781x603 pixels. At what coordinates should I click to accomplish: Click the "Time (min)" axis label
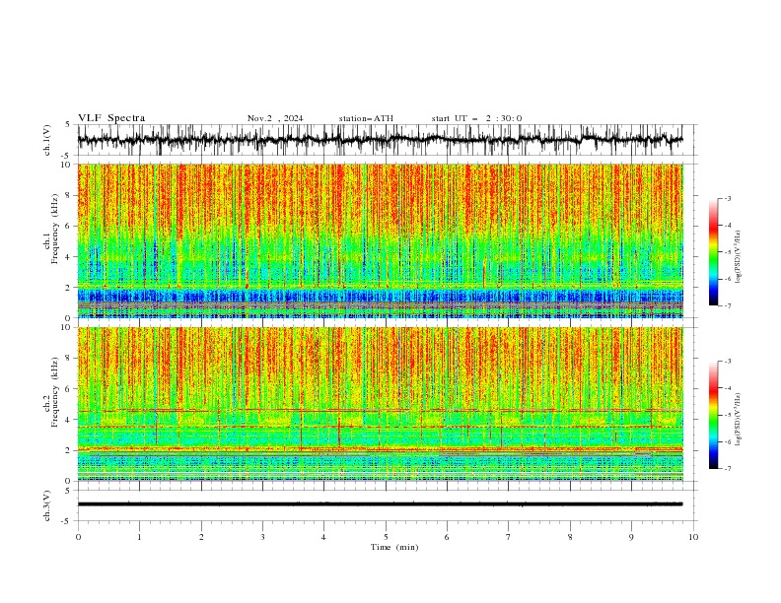(x=394, y=547)
